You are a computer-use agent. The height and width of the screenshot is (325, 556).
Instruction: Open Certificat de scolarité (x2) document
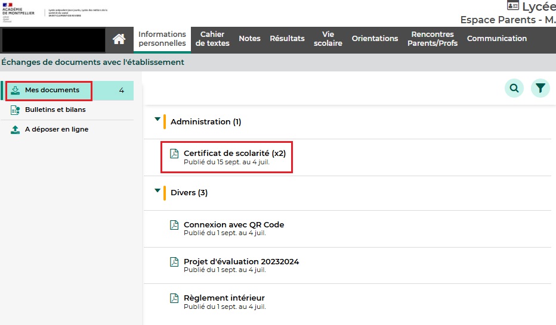[x=234, y=154]
